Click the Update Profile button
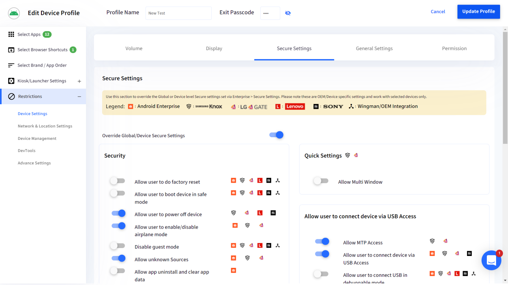Viewport: 508px width, 285px height. (x=478, y=12)
